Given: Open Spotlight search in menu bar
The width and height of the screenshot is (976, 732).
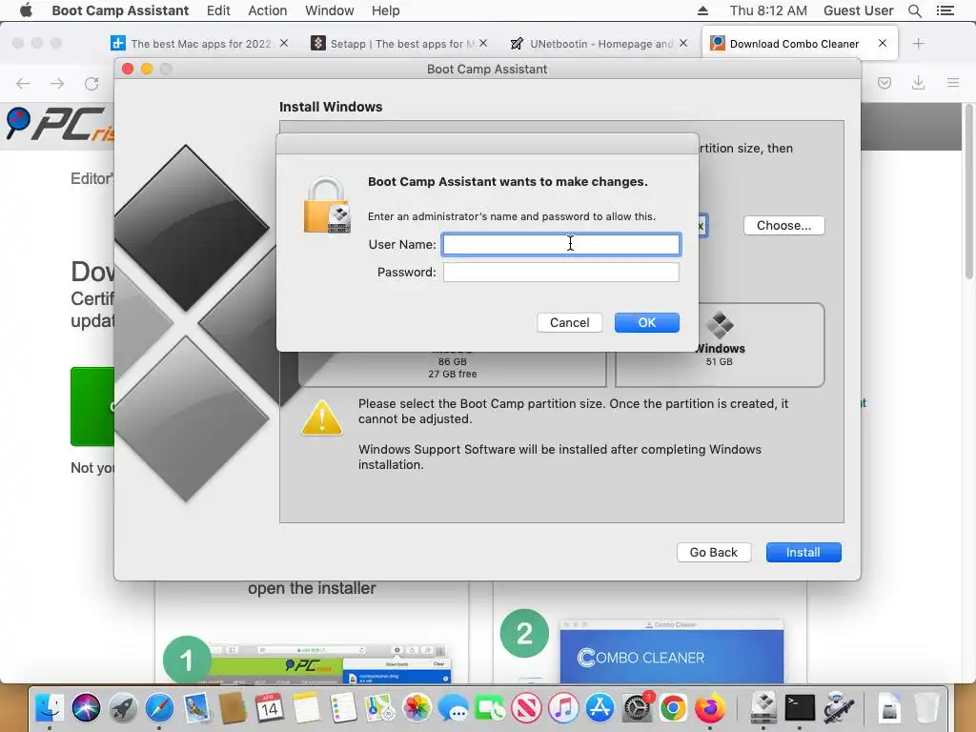Looking at the screenshot, I should pos(914,10).
